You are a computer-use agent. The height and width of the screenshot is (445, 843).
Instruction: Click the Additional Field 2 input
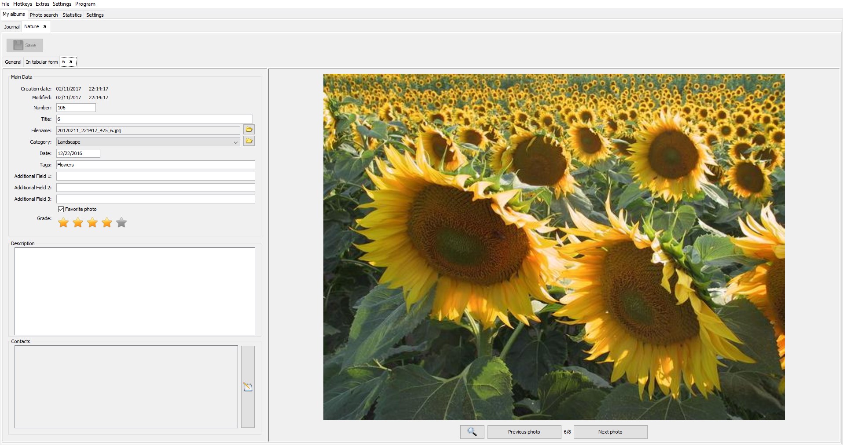(x=155, y=188)
